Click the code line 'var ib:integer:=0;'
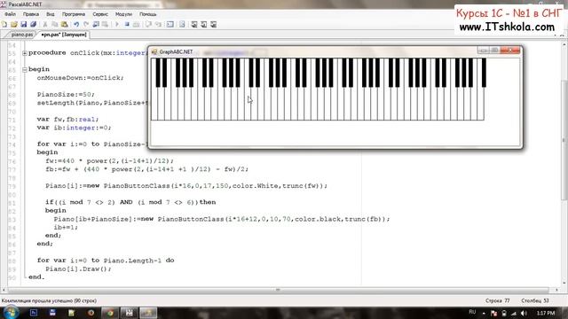Screen dimensions: 568x319 pos(74,128)
